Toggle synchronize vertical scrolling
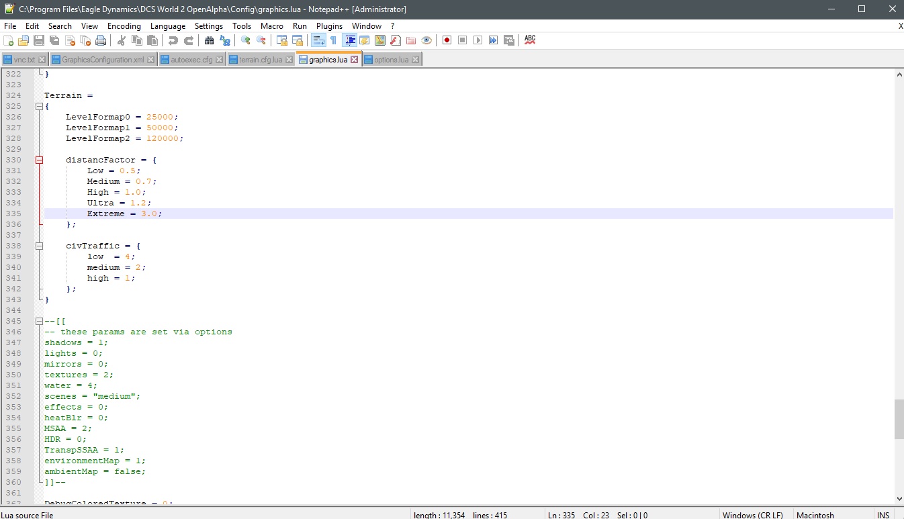Screen dimensions: 904x519 [282, 40]
